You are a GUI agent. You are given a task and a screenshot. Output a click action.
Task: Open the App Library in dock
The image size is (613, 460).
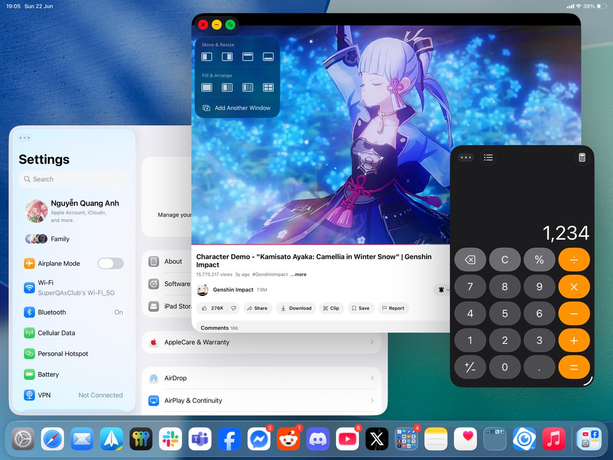pos(588,439)
